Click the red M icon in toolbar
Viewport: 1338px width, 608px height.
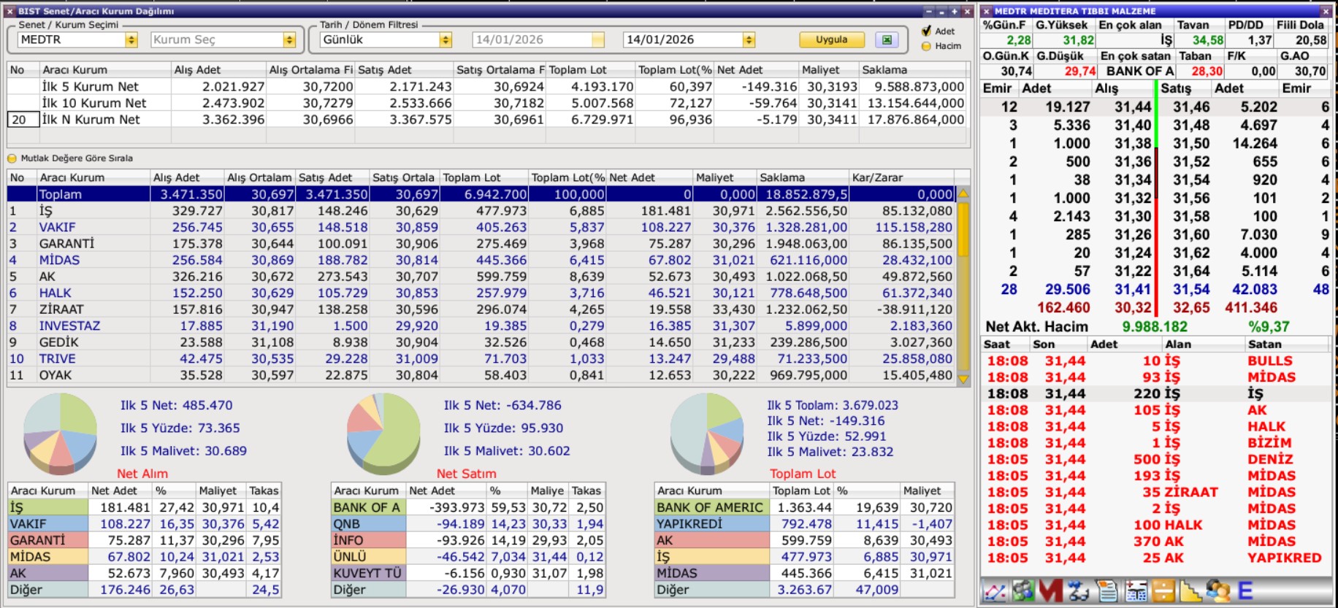click(x=1050, y=590)
